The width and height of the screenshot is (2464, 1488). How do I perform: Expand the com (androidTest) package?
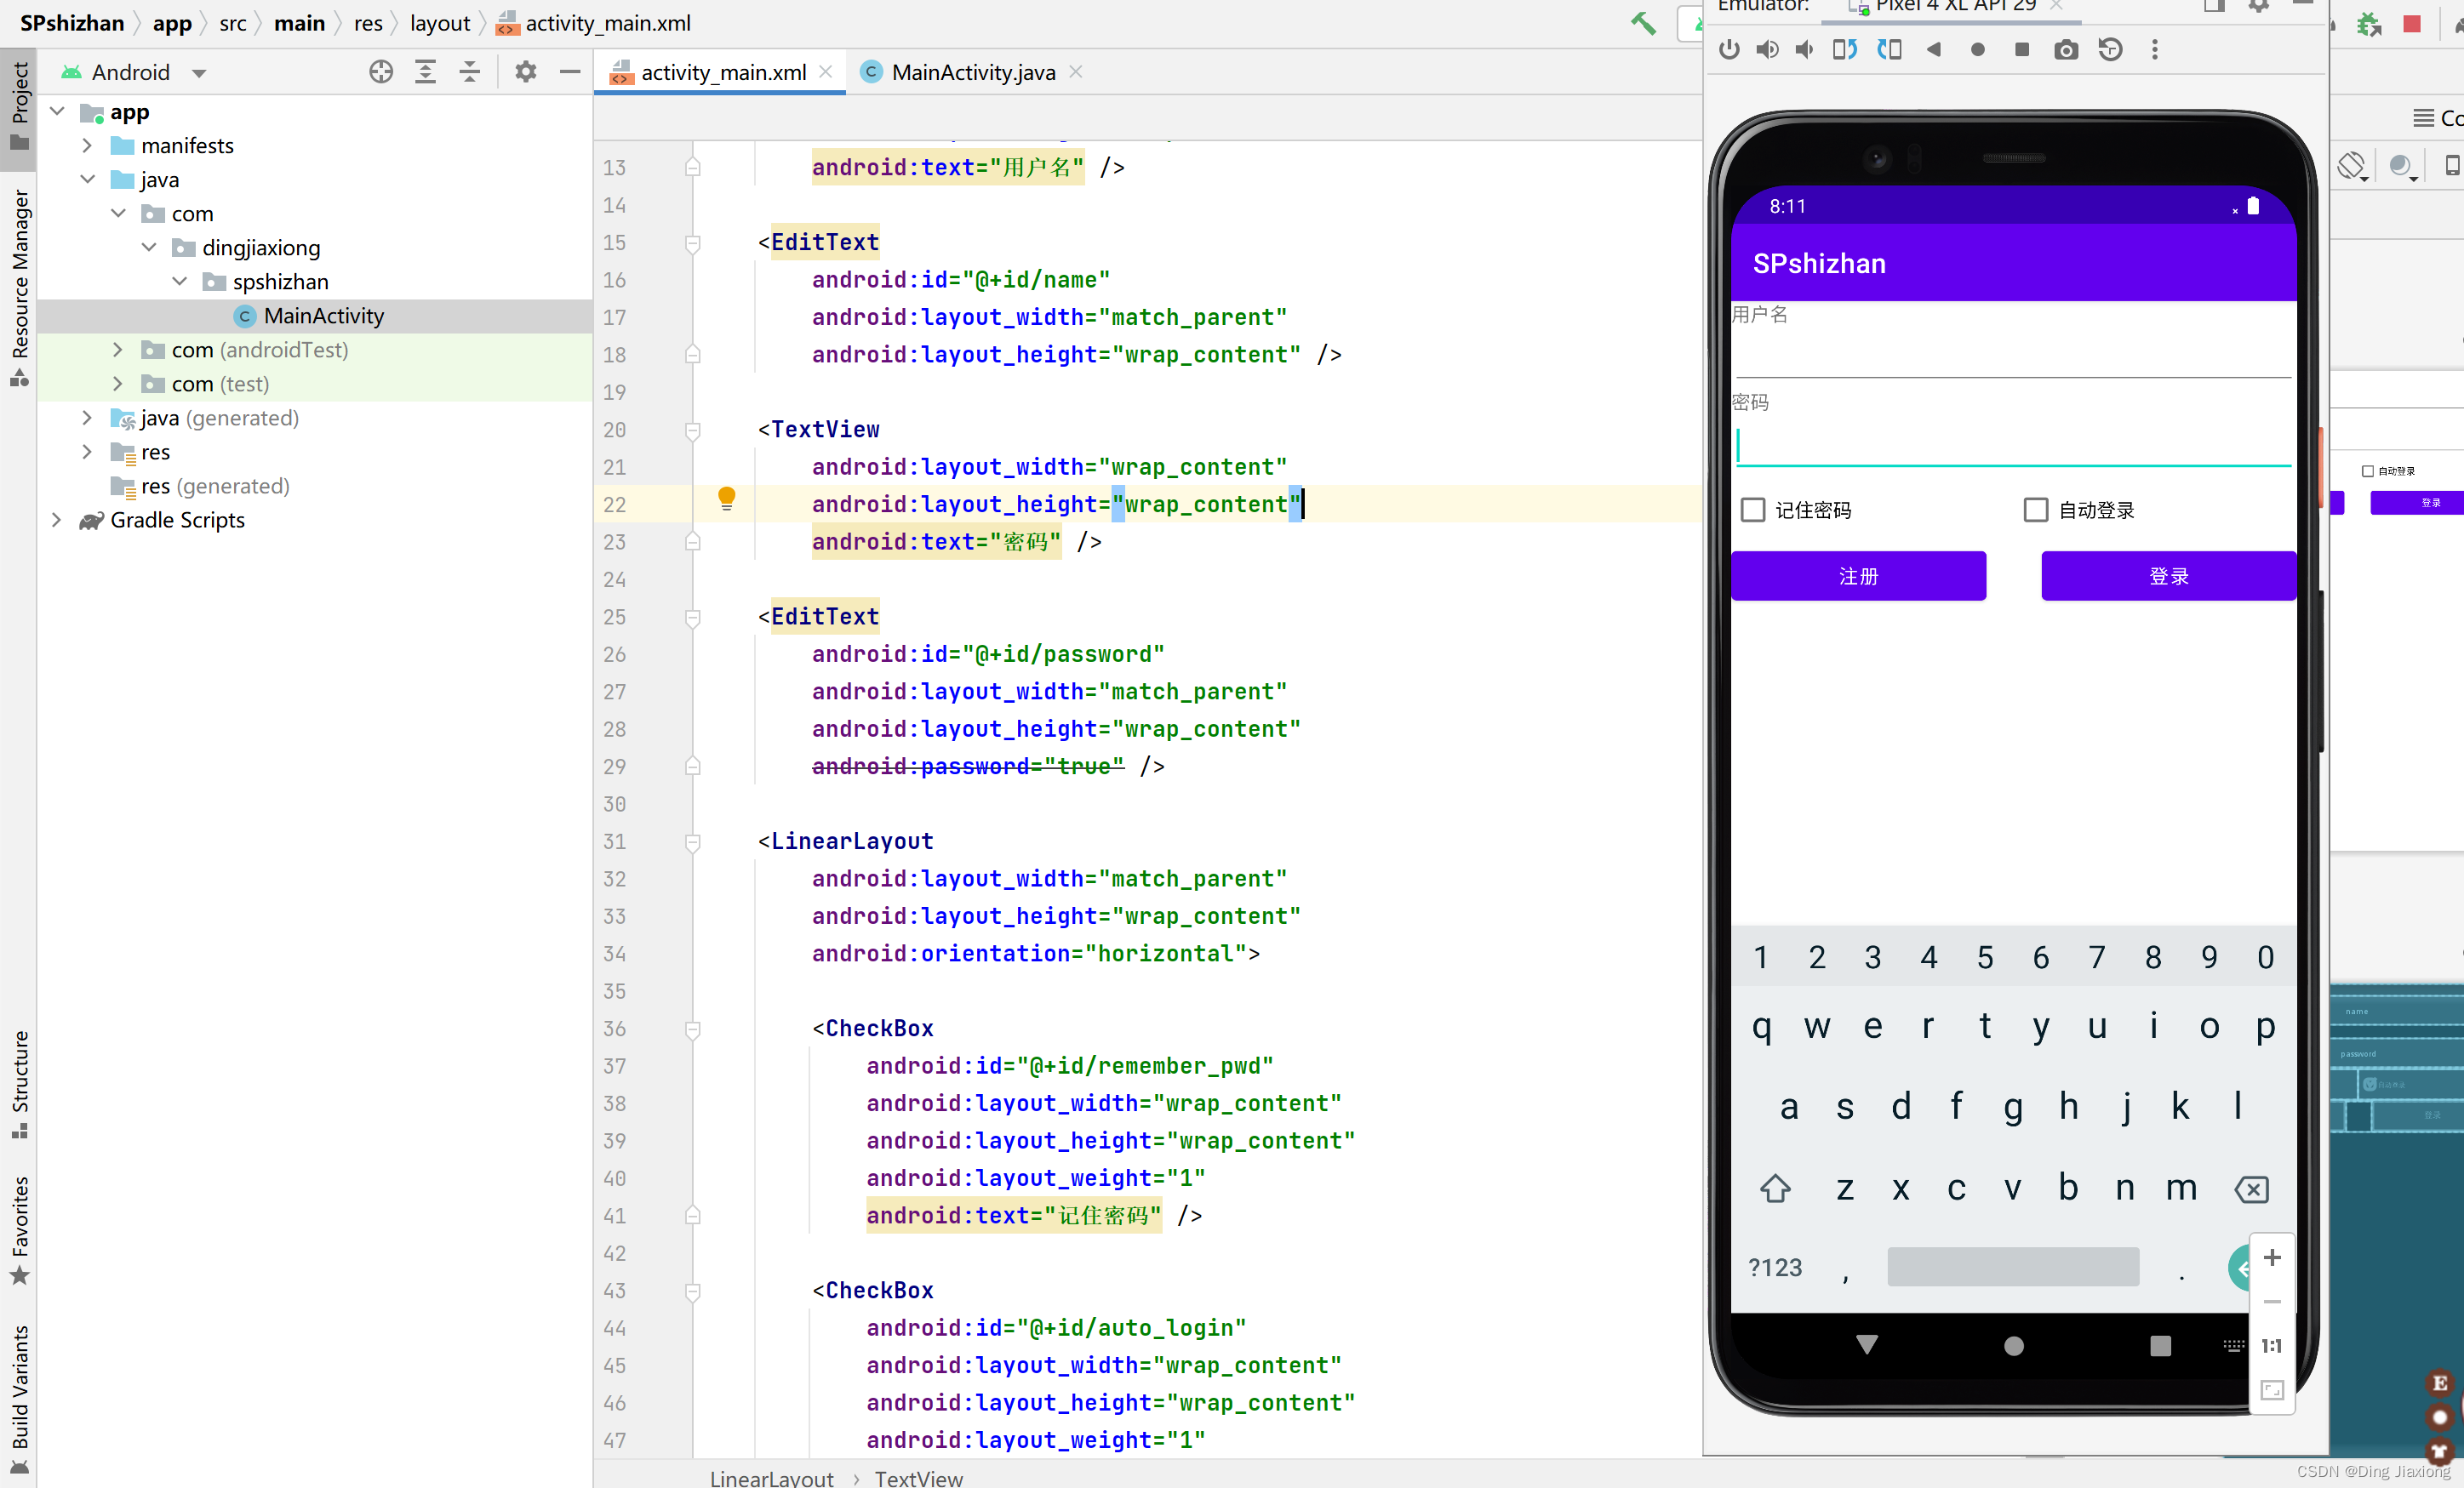click(118, 350)
